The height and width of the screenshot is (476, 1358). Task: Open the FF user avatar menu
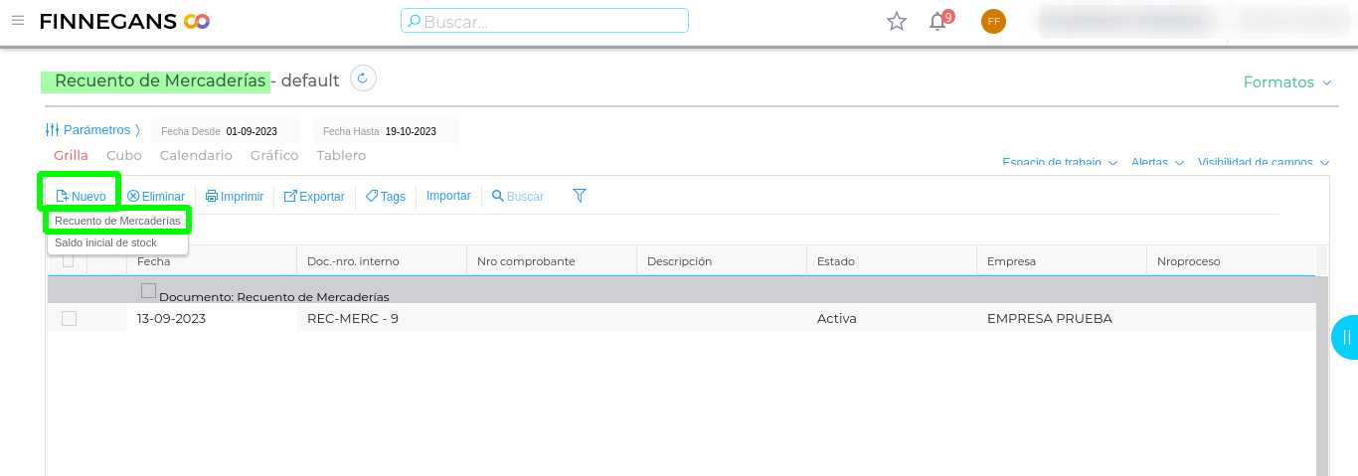(993, 21)
